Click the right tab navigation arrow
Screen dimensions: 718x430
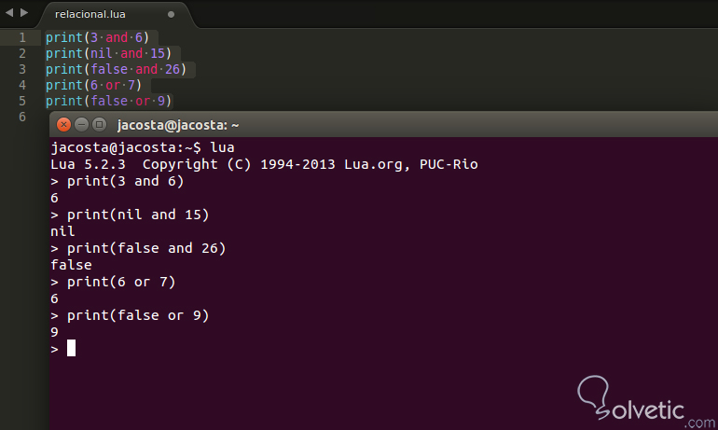tap(23, 13)
